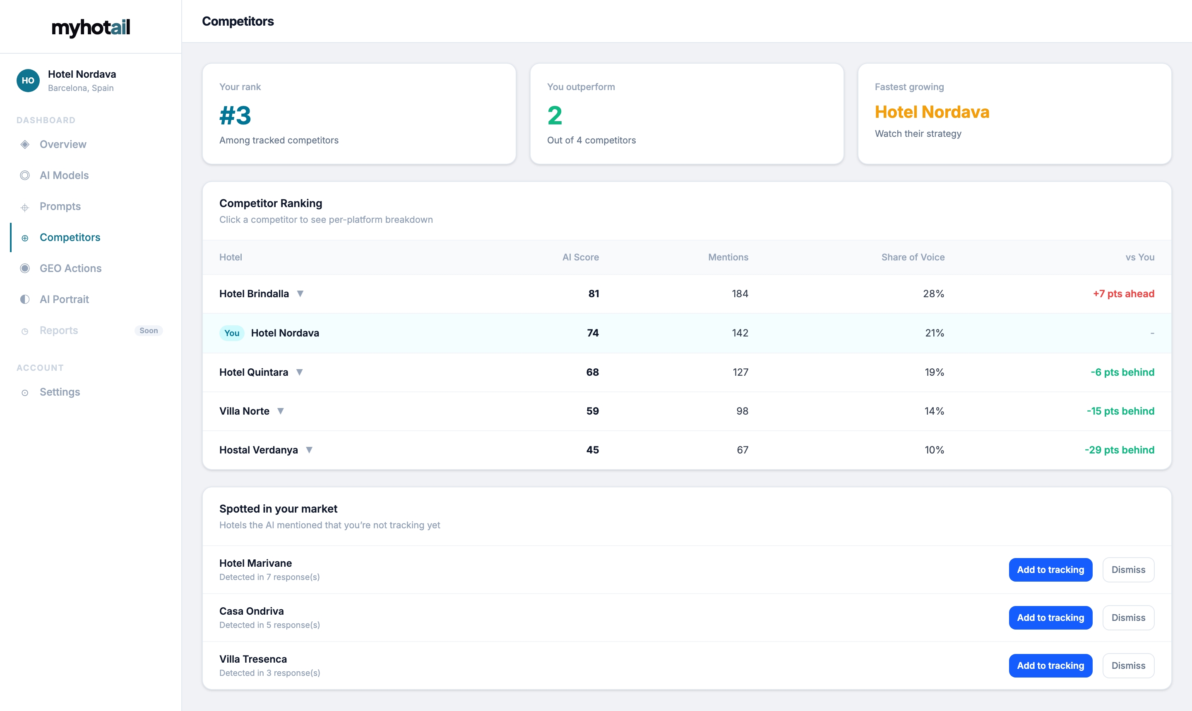Click the Prompts crosshair icon
Screen dimensions: 1192x711
pos(25,207)
